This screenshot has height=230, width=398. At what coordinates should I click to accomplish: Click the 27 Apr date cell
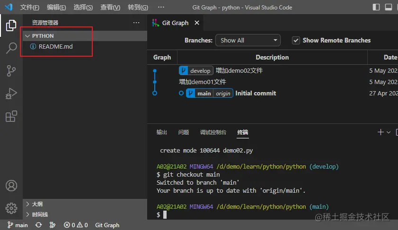click(383, 93)
